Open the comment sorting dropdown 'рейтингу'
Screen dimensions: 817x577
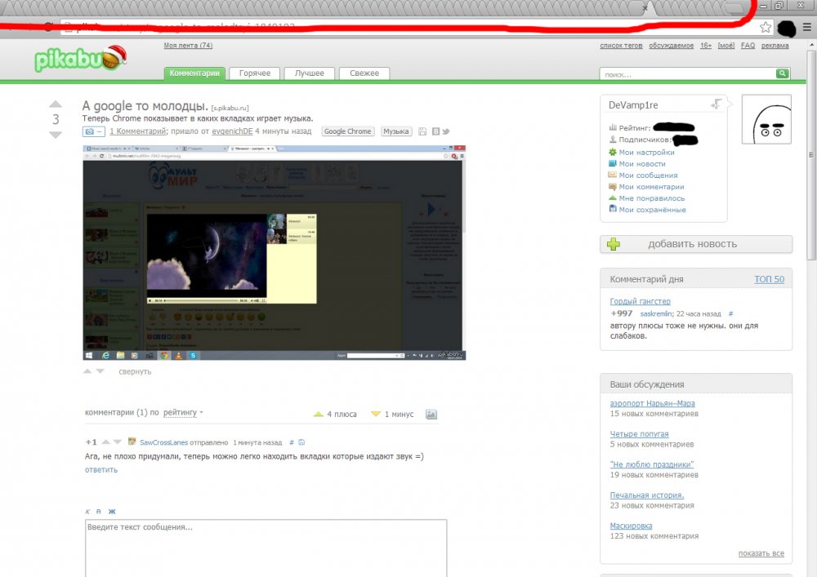pyautogui.click(x=183, y=413)
